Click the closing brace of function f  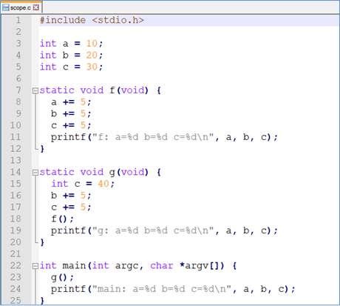pyautogui.click(x=42, y=149)
